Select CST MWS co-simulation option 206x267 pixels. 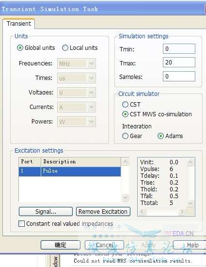125,114
